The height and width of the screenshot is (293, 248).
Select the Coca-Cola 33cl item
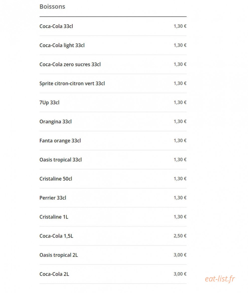113,26
